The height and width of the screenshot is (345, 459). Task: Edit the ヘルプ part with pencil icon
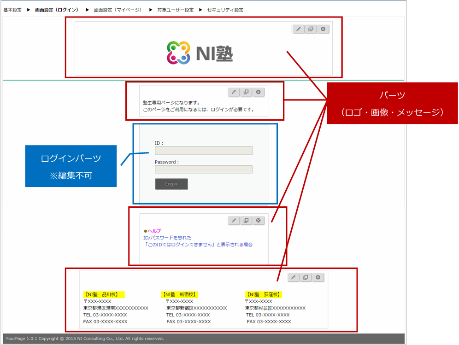[x=234, y=220]
